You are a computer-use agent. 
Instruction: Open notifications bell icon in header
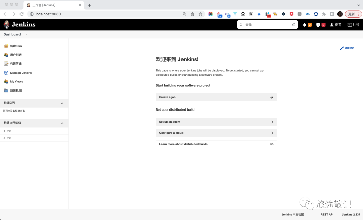click(304, 25)
